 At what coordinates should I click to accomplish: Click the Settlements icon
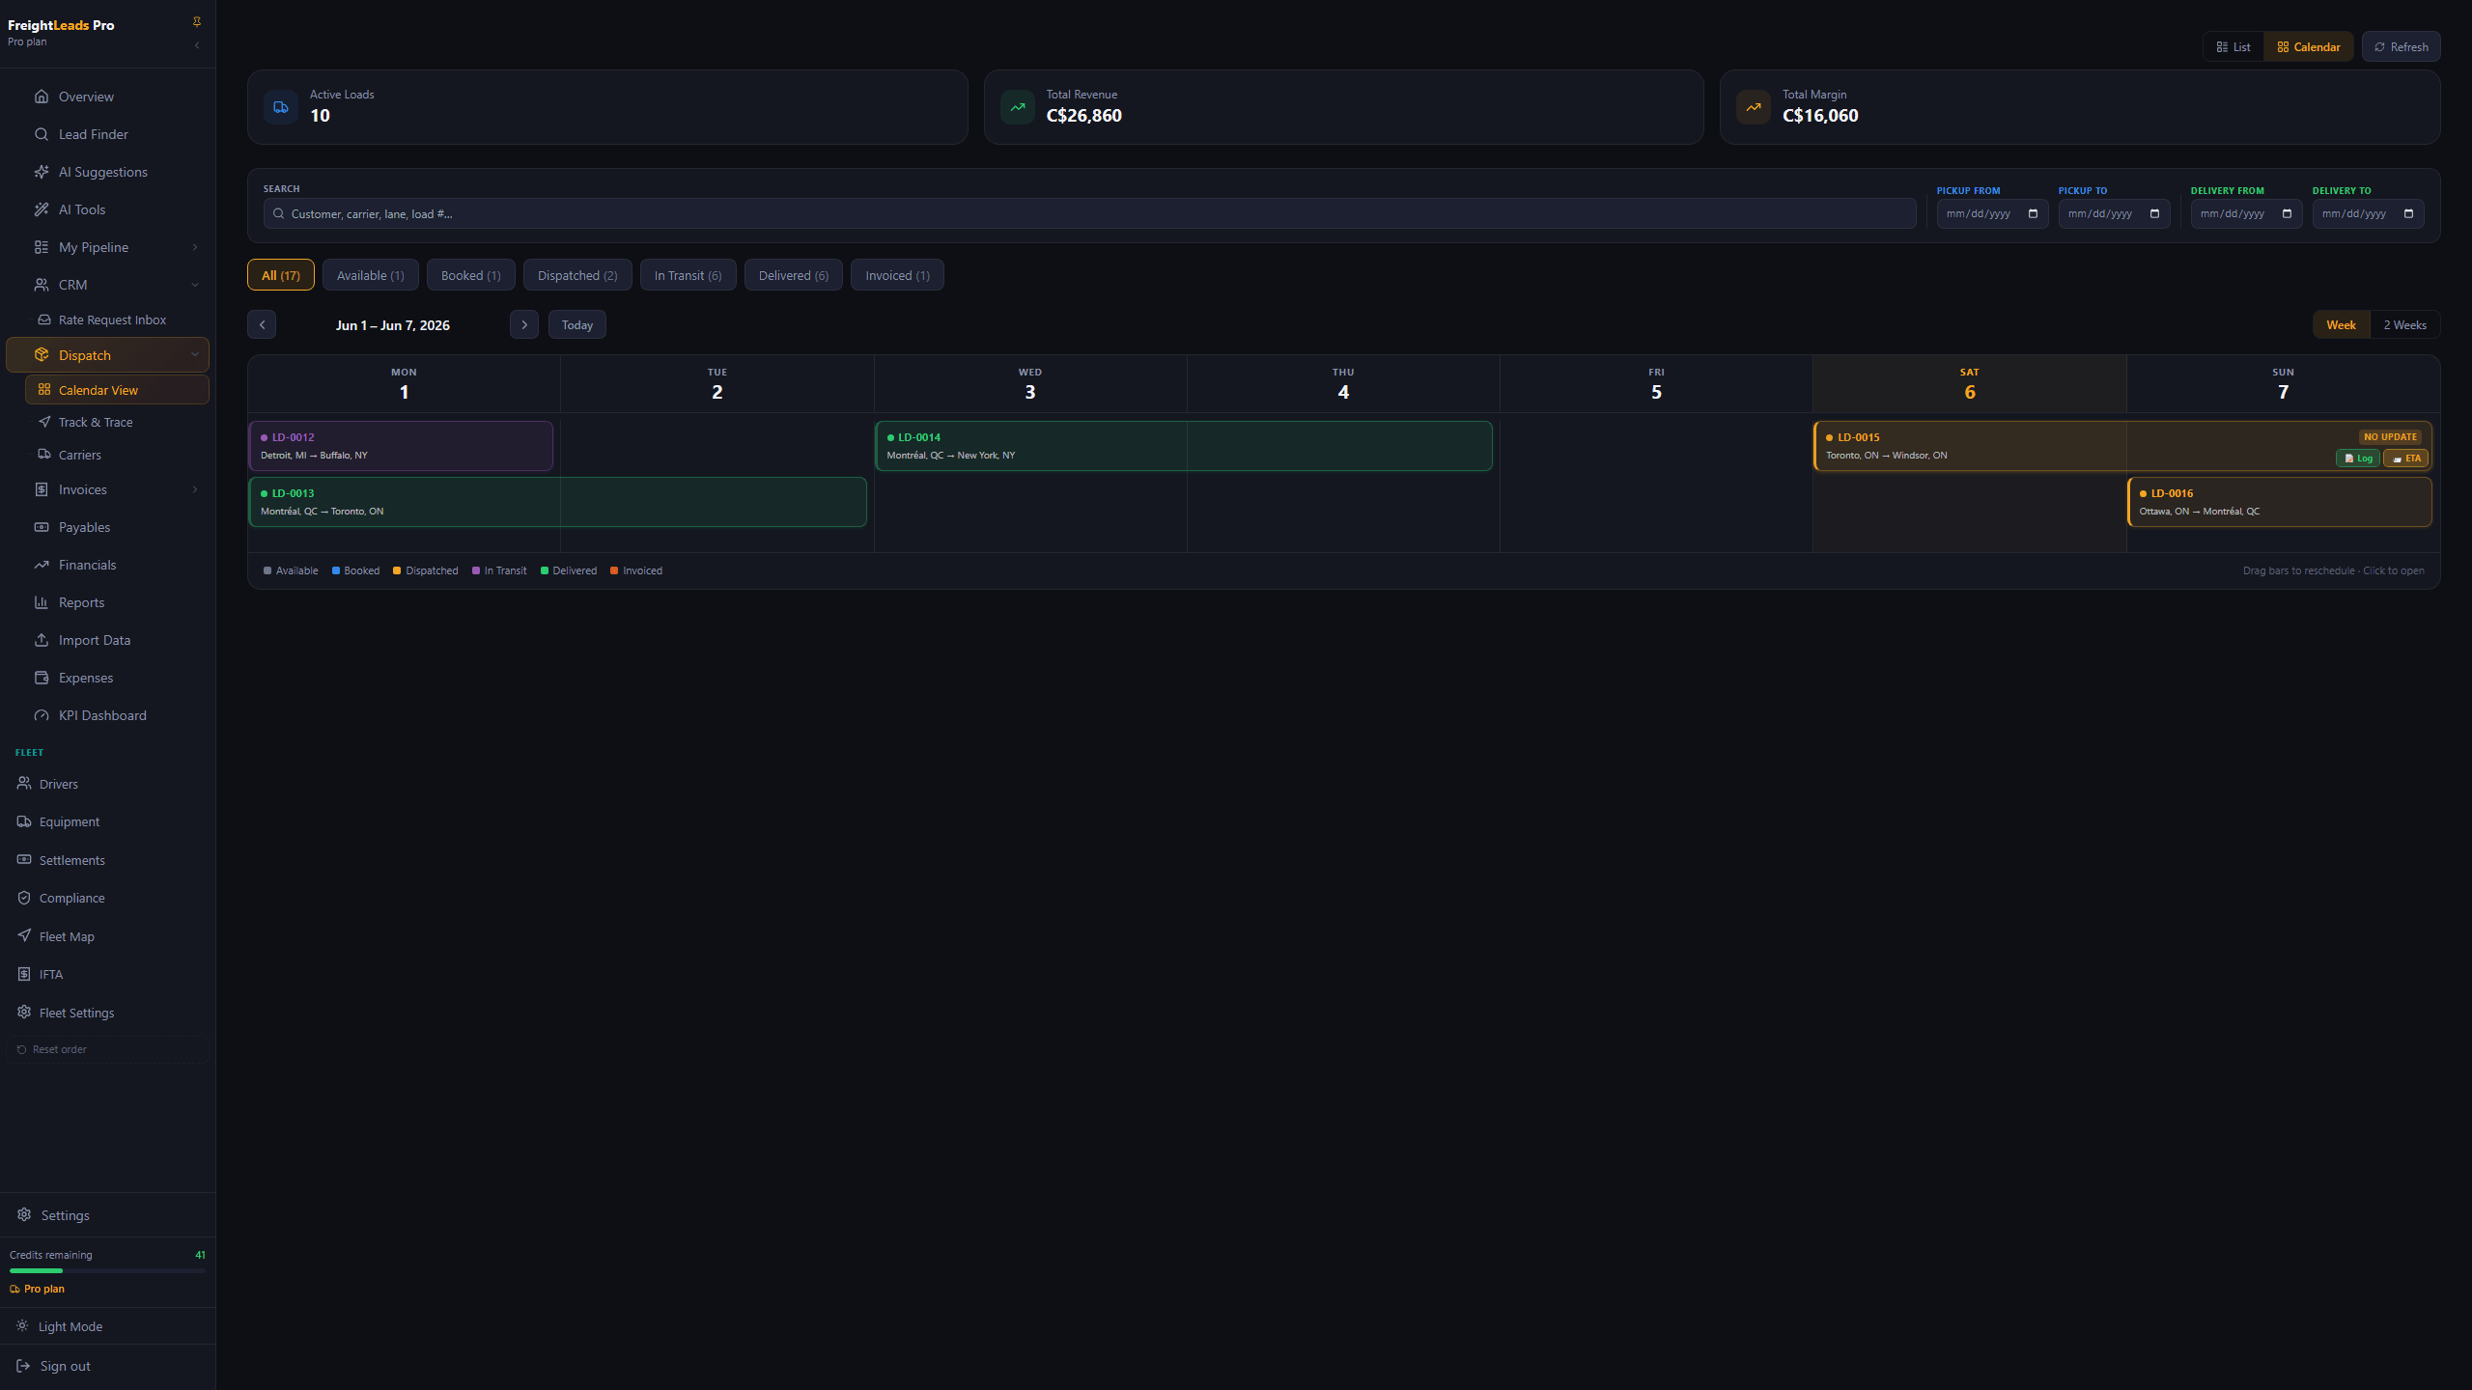24,859
